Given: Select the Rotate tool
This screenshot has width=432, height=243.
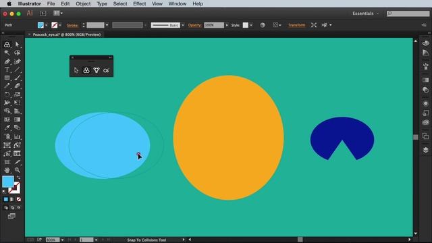Looking at the screenshot, I should click(x=7, y=94).
